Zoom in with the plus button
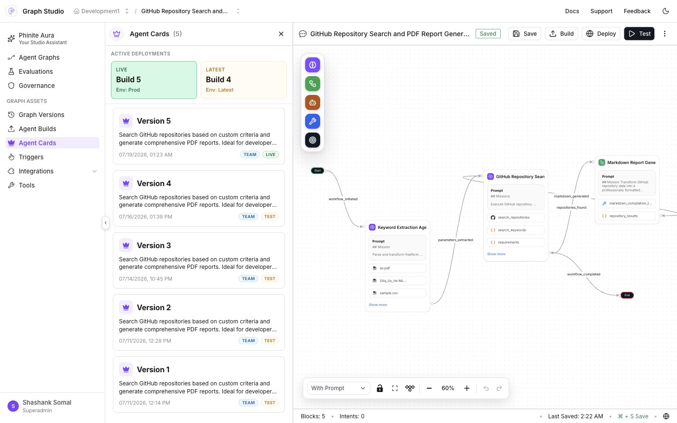 467,388
